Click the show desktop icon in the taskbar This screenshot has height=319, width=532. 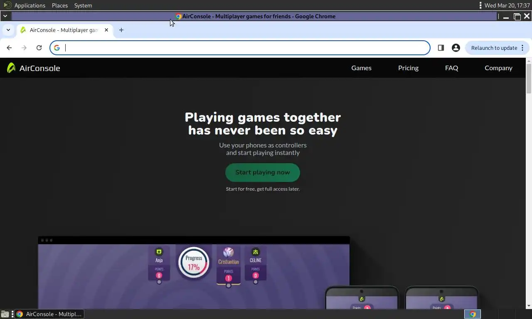click(5, 314)
